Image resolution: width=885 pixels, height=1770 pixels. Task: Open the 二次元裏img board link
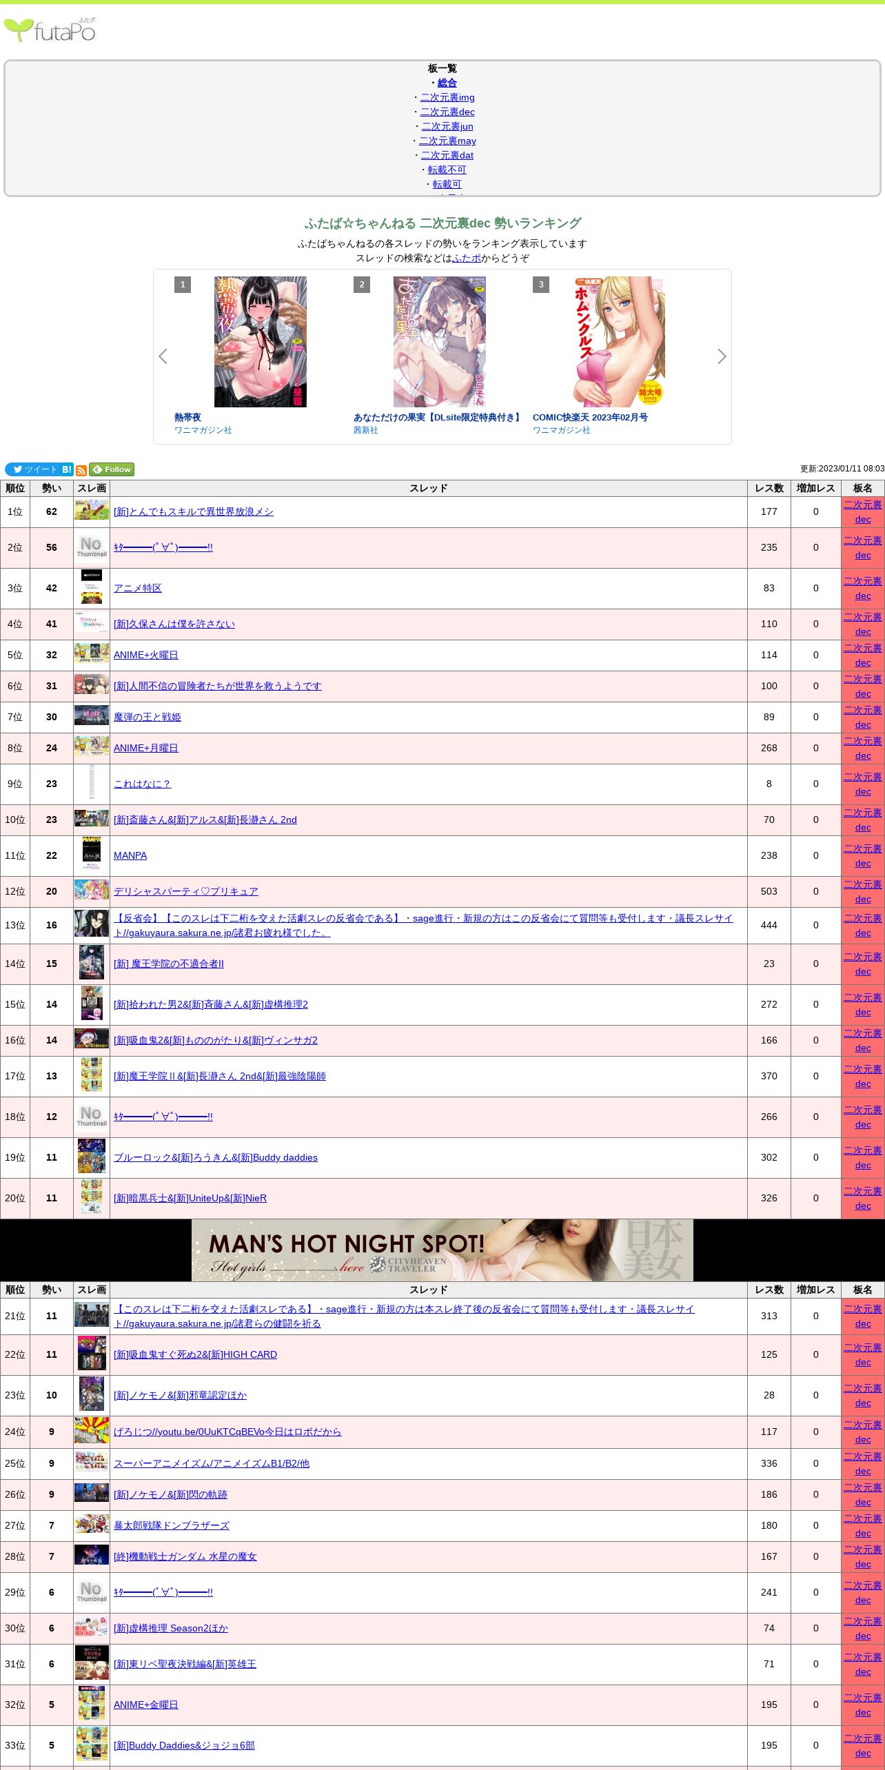(x=447, y=97)
